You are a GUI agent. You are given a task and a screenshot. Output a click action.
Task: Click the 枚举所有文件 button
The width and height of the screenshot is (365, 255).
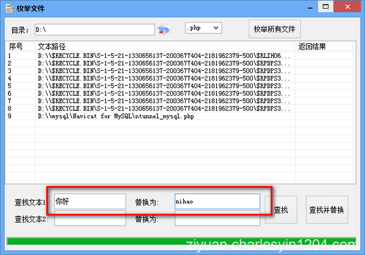pos(274,29)
